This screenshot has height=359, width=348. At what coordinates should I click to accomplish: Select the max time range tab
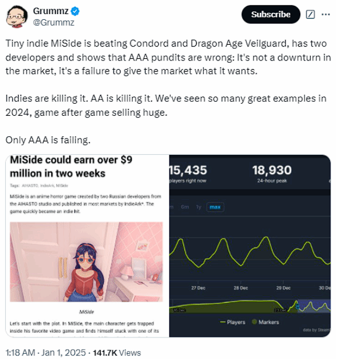pos(215,207)
